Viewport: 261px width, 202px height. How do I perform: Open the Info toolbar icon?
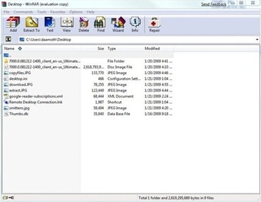coord(135,22)
